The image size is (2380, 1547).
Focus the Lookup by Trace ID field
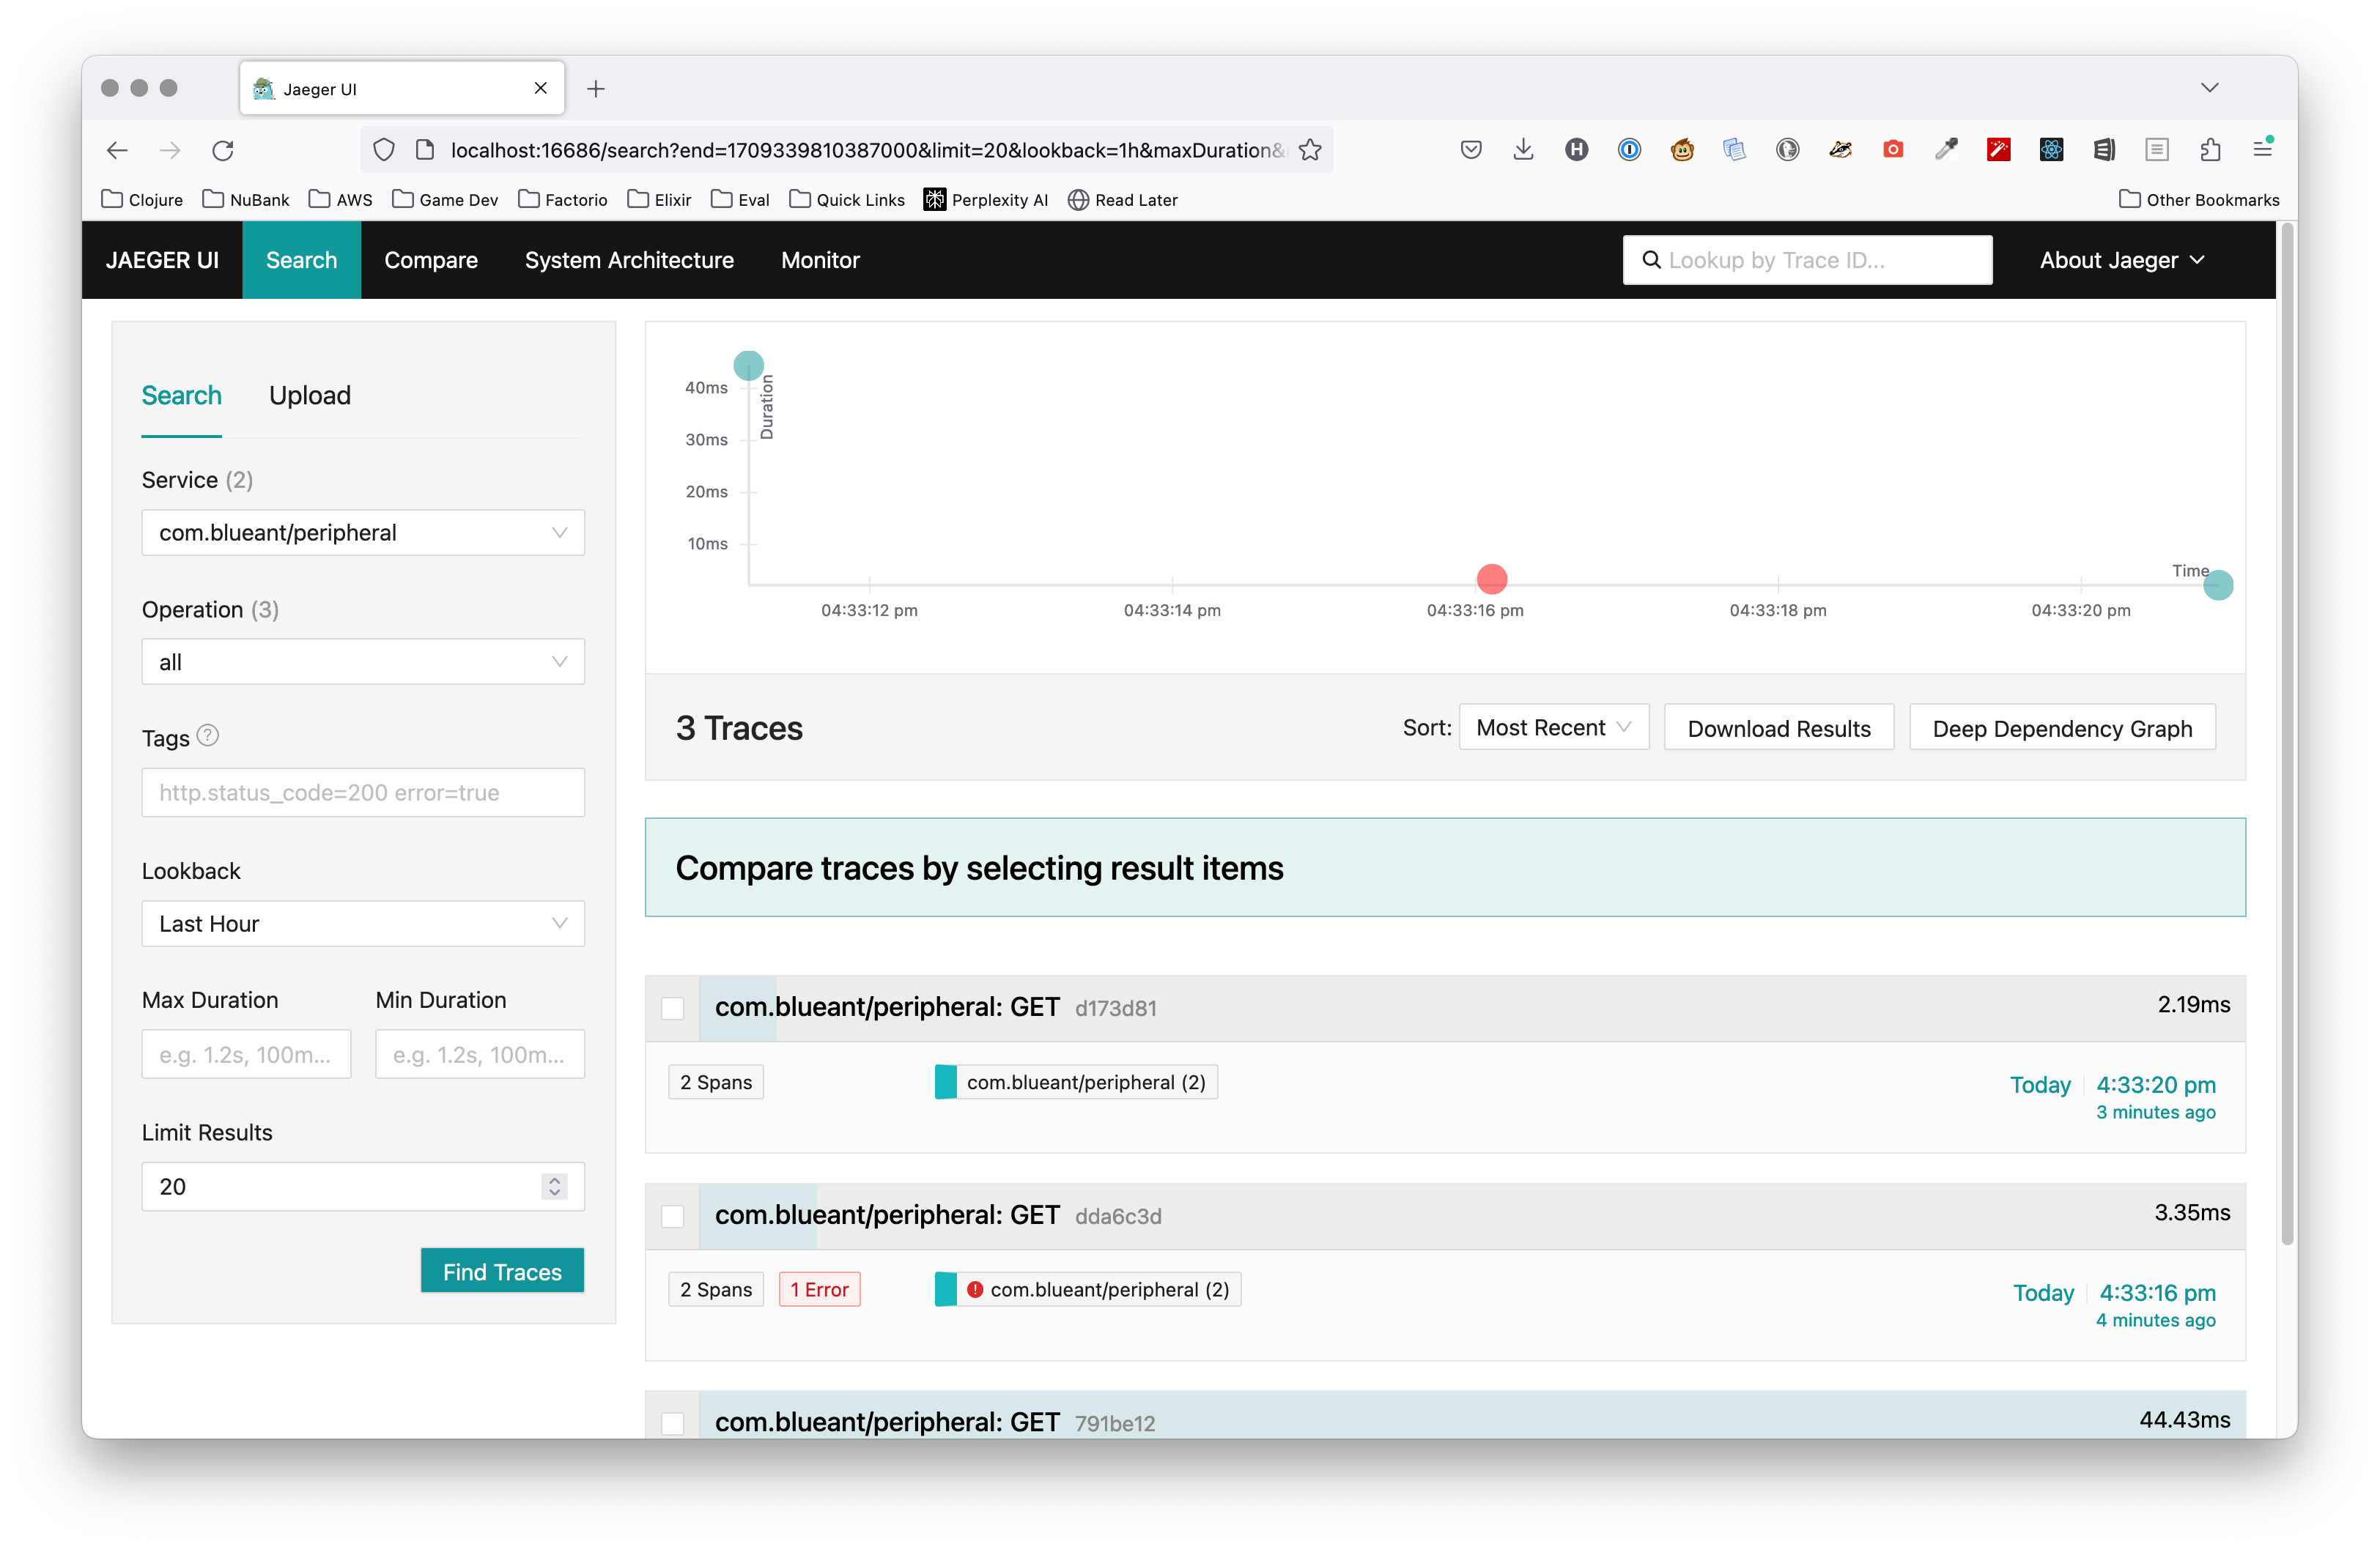click(1808, 260)
